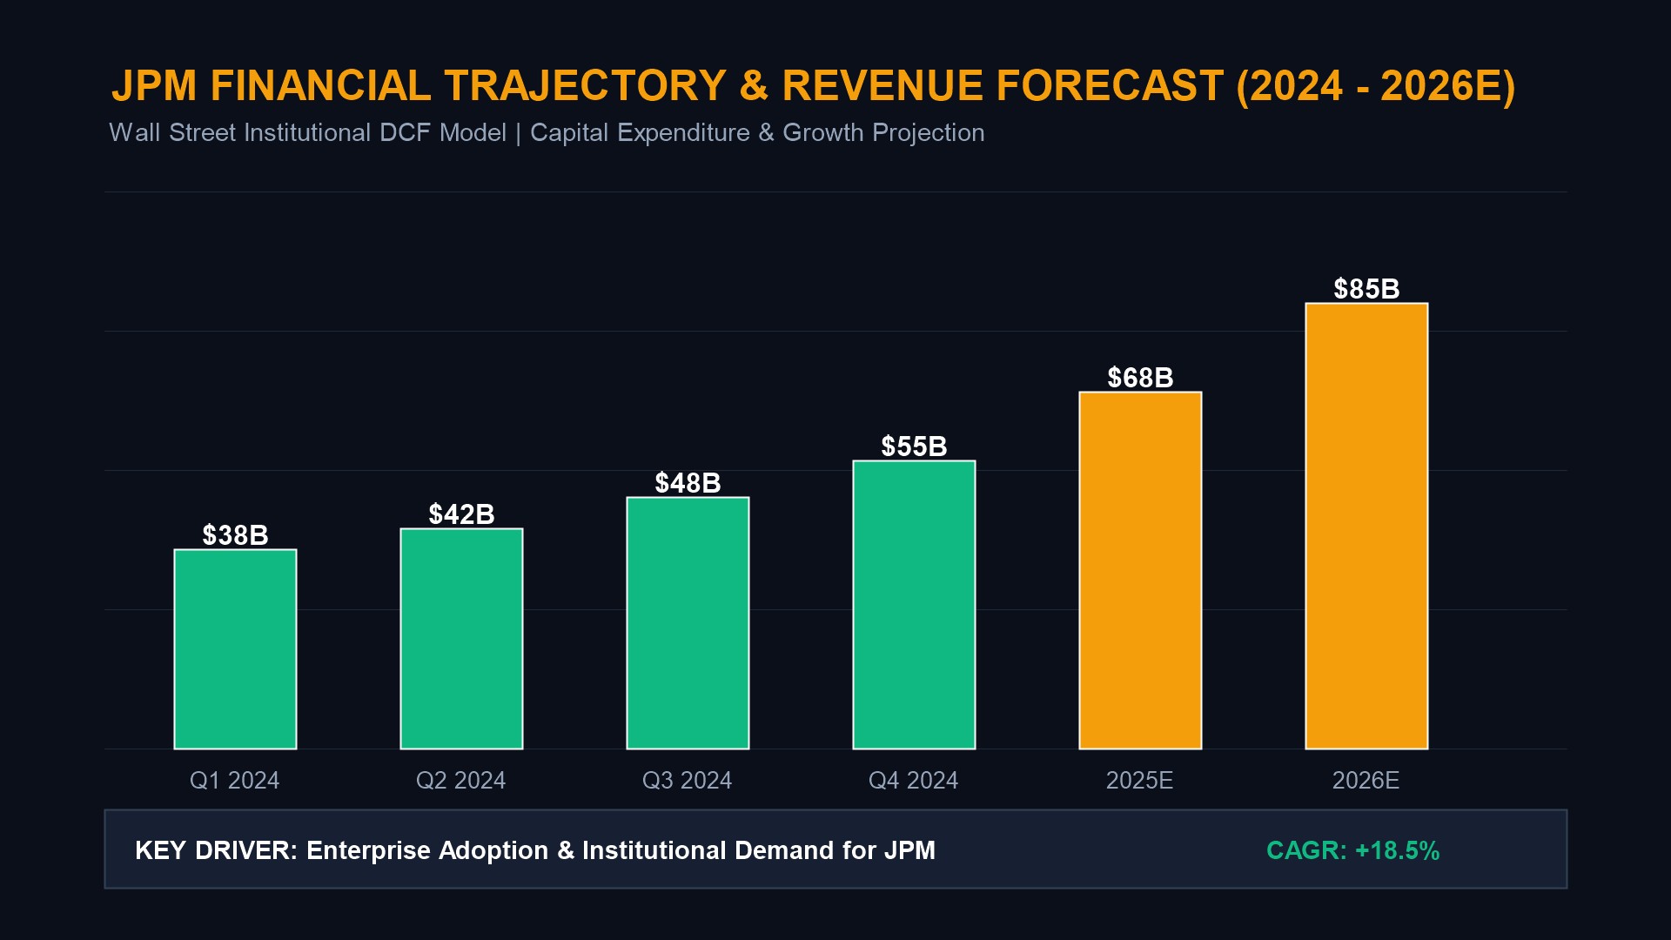This screenshot has width=1671, height=940.
Task: Click the Q4 2024 axis label
Action: point(914,780)
